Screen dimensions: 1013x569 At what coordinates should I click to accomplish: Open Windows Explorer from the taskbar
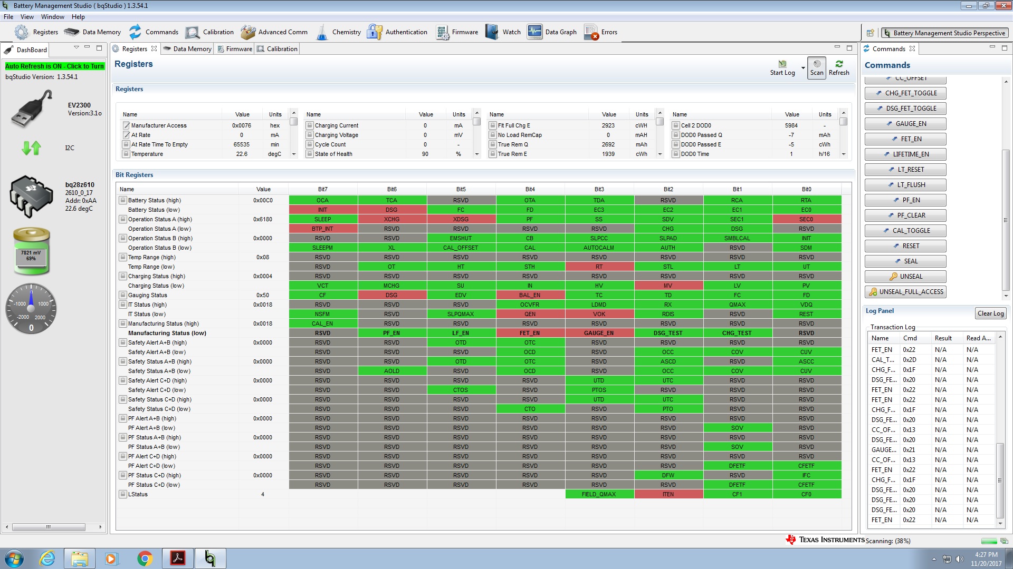click(80, 558)
